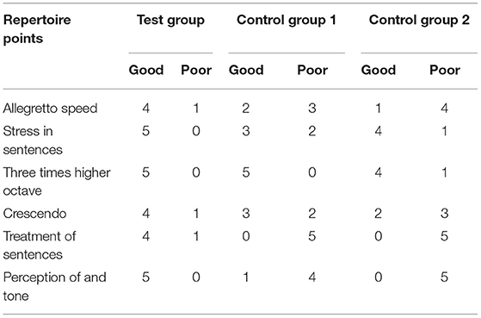
Task: Click the Poor subheader under Test group
Action: [196, 70]
